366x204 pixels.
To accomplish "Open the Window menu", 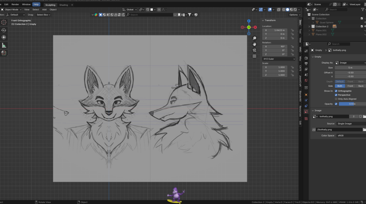I will pyautogui.click(x=26, y=4).
